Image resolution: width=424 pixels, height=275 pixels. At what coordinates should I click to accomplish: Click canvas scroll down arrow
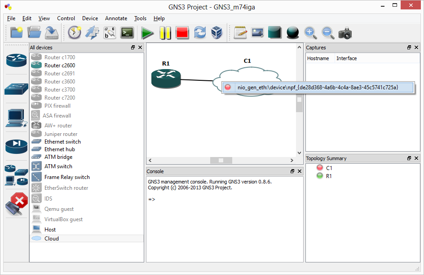pos(299,153)
